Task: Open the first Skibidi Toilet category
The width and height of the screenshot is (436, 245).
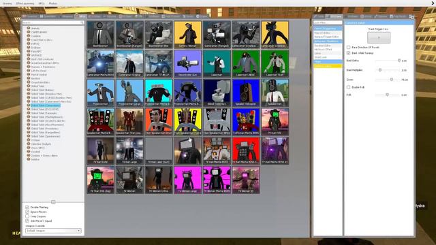Action: pyautogui.click(x=37, y=86)
